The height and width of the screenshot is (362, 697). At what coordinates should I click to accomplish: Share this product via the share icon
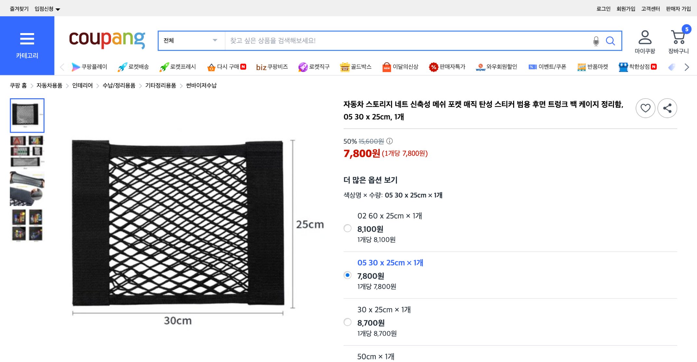click(x=667, y=108)
